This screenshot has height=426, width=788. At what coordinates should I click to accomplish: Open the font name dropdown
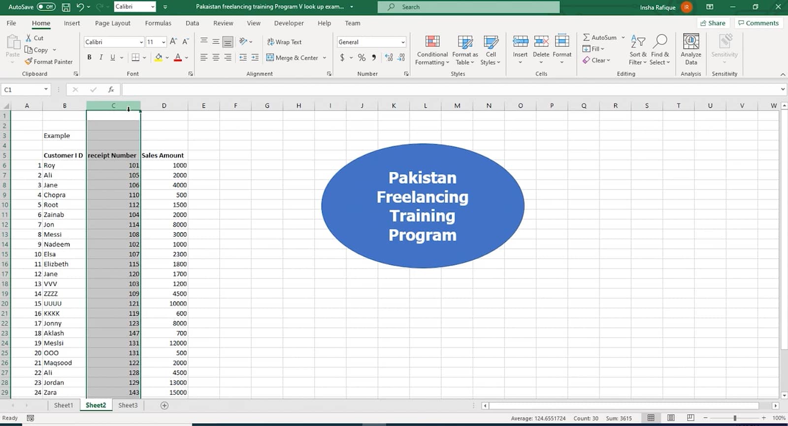coord(141,42)
